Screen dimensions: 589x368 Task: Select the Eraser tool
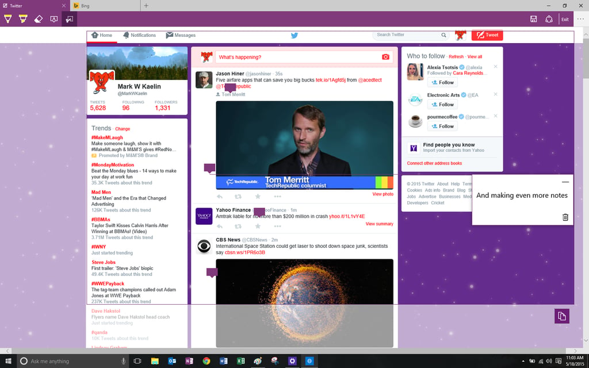point(39,19)
